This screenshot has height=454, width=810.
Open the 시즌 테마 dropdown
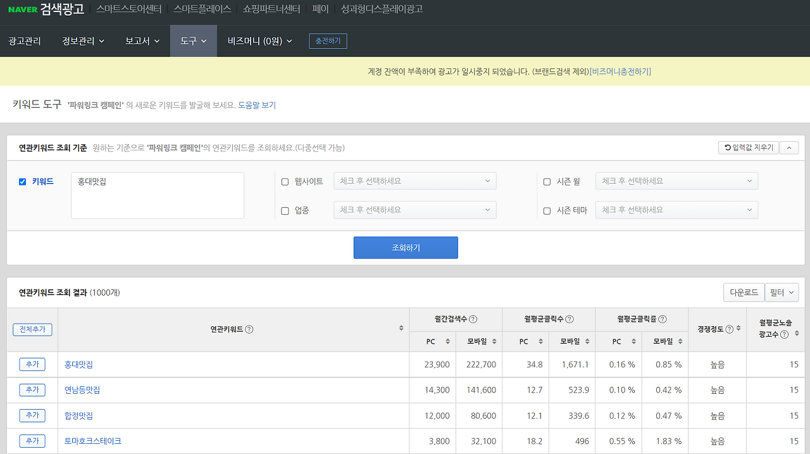pos(676,210)
